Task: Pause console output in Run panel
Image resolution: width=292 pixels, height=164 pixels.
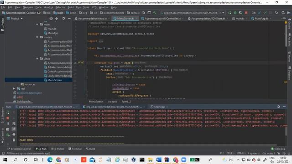Action: coord(8,123)
